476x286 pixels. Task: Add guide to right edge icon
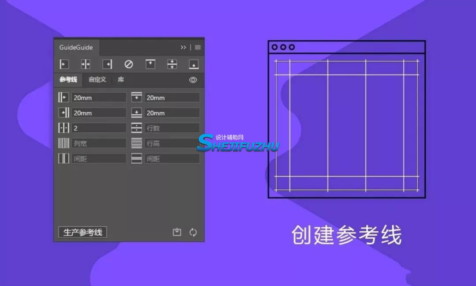coord(107,64)
